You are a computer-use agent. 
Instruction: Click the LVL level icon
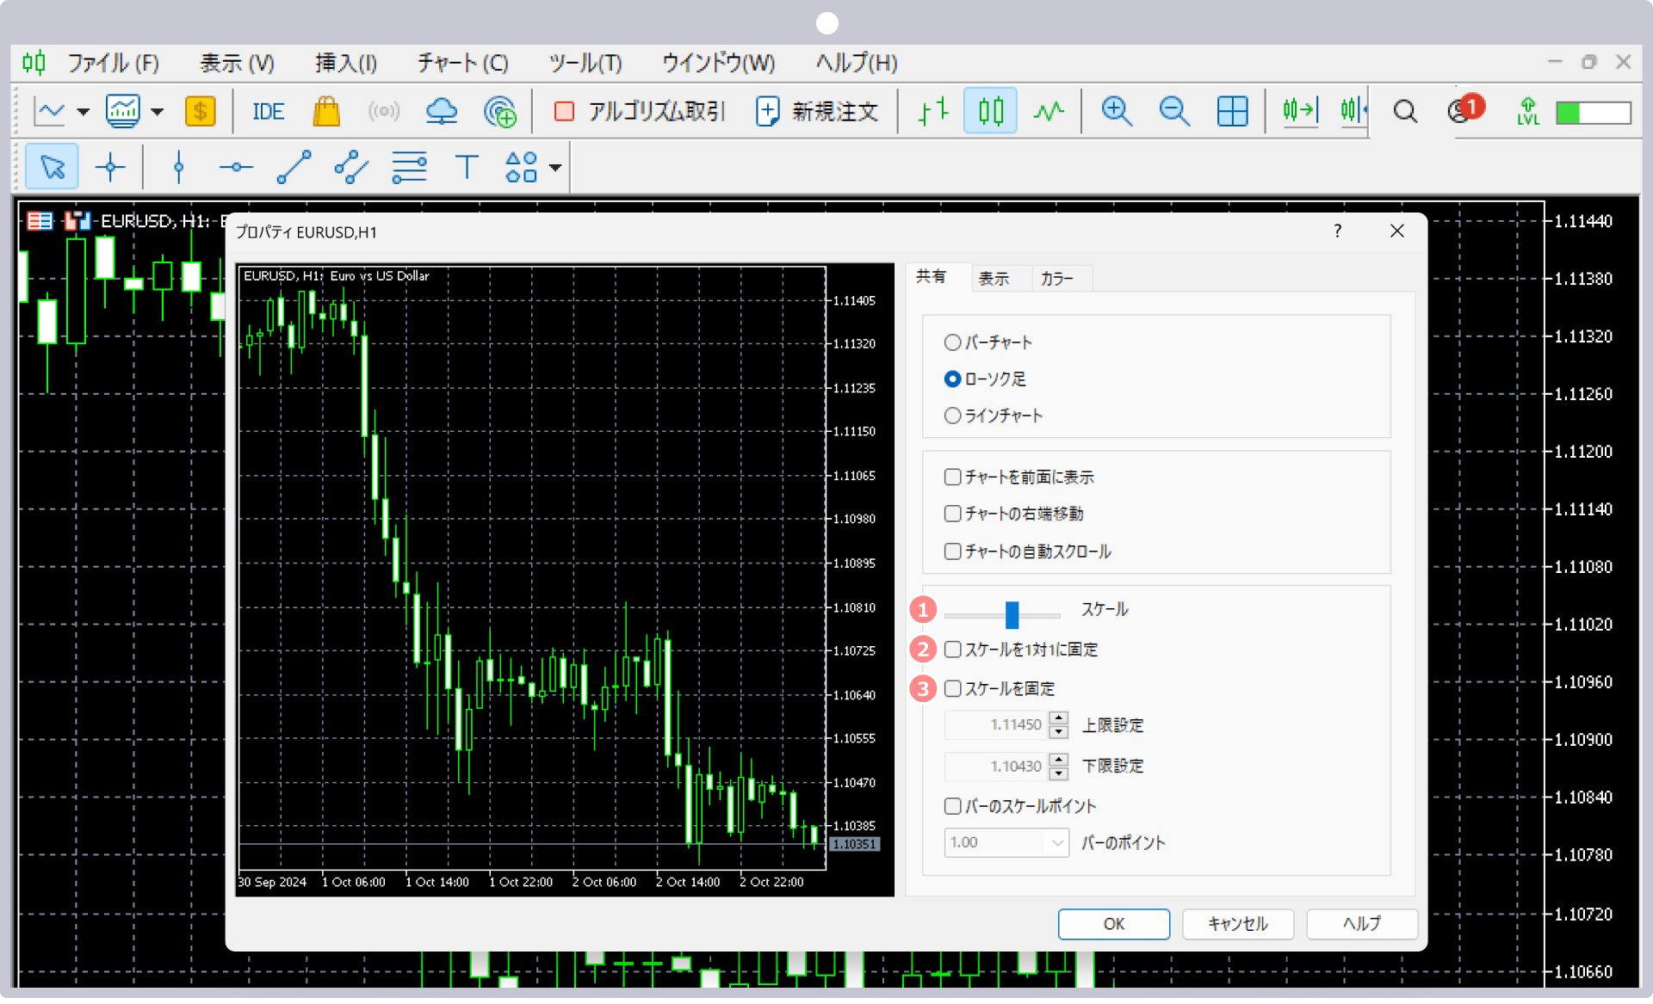1528,112
